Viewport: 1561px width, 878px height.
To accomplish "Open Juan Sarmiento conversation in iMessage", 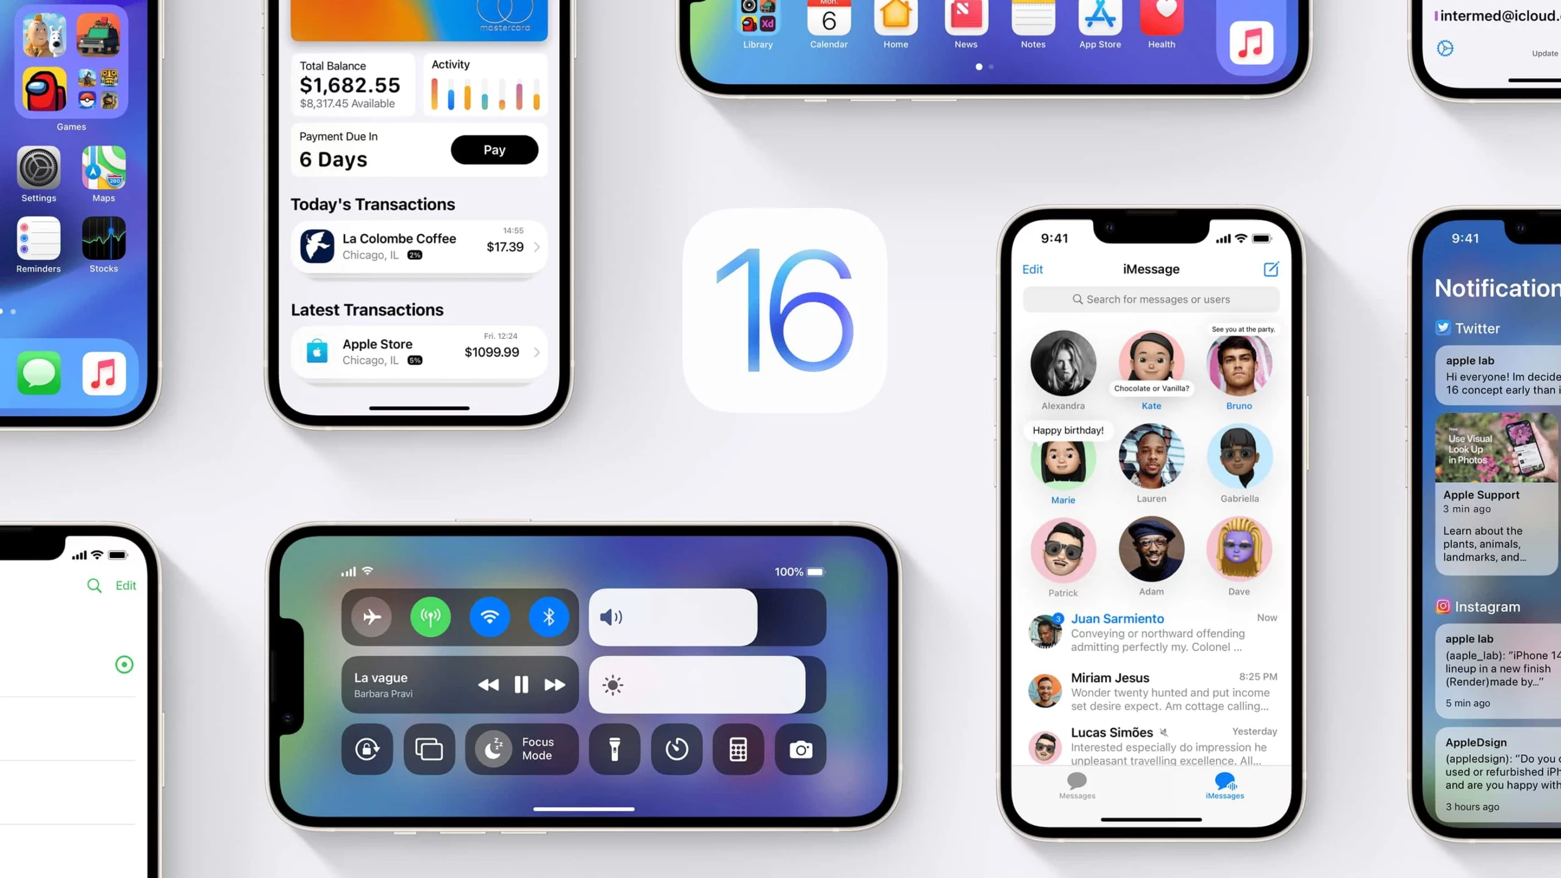I will [1151, 632].
